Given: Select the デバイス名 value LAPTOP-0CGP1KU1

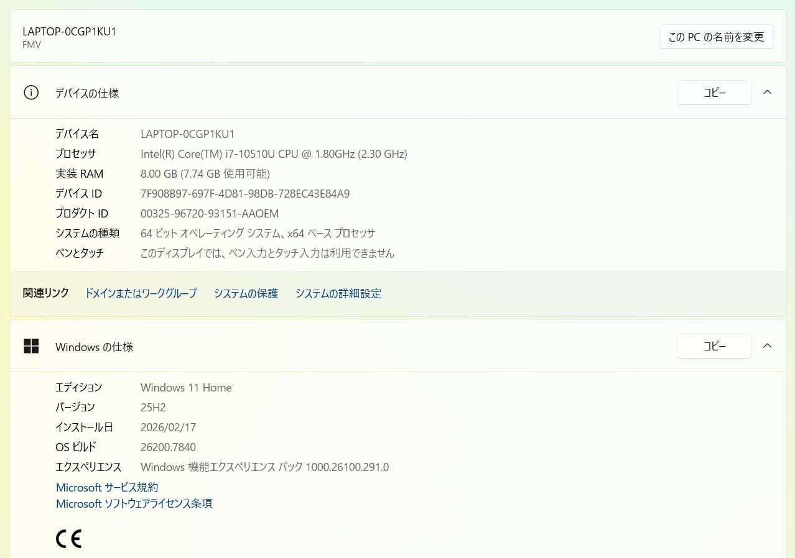Looking at the screenshot, I should [x=187, y=134].
